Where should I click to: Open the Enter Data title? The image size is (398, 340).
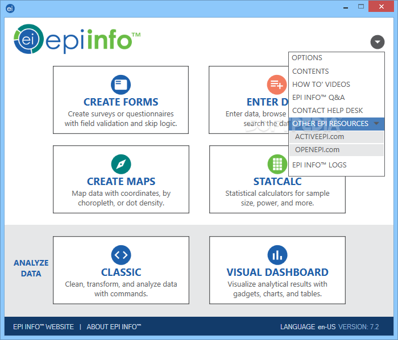tap(268, 102)
